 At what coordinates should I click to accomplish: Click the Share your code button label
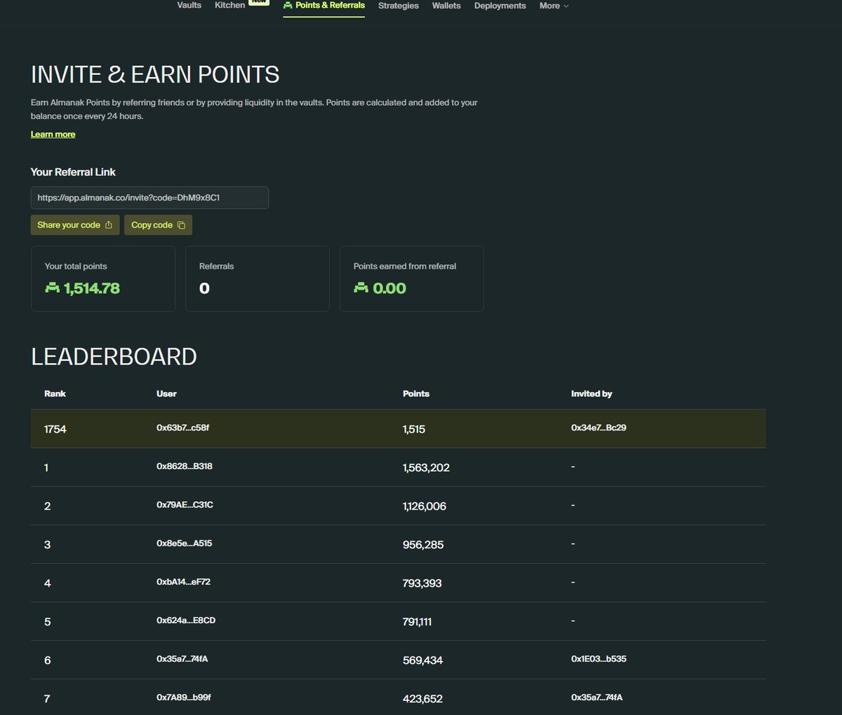point(69,225)
